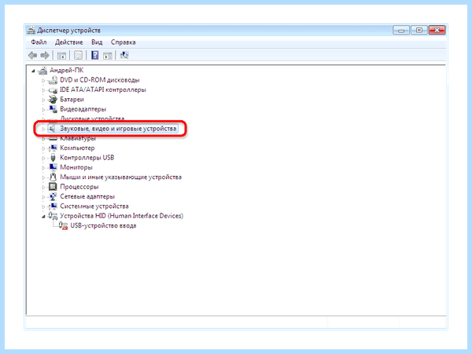The height and width of the screenshot is (354, 472).
Task: Select Устройства HID (Human Interface Devices) label
Action: coord(122,216)
